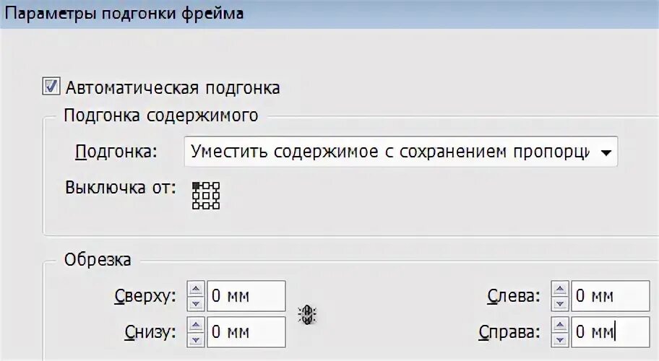
Task: Select top-right reference point in Выключка от
Action: click(216, 185)
